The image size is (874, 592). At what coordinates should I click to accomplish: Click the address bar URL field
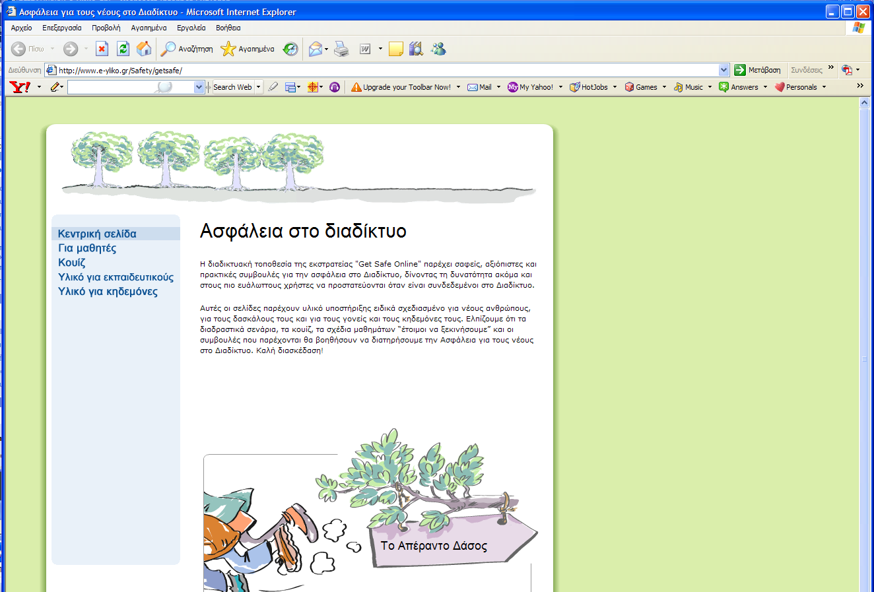click(387, 70)
